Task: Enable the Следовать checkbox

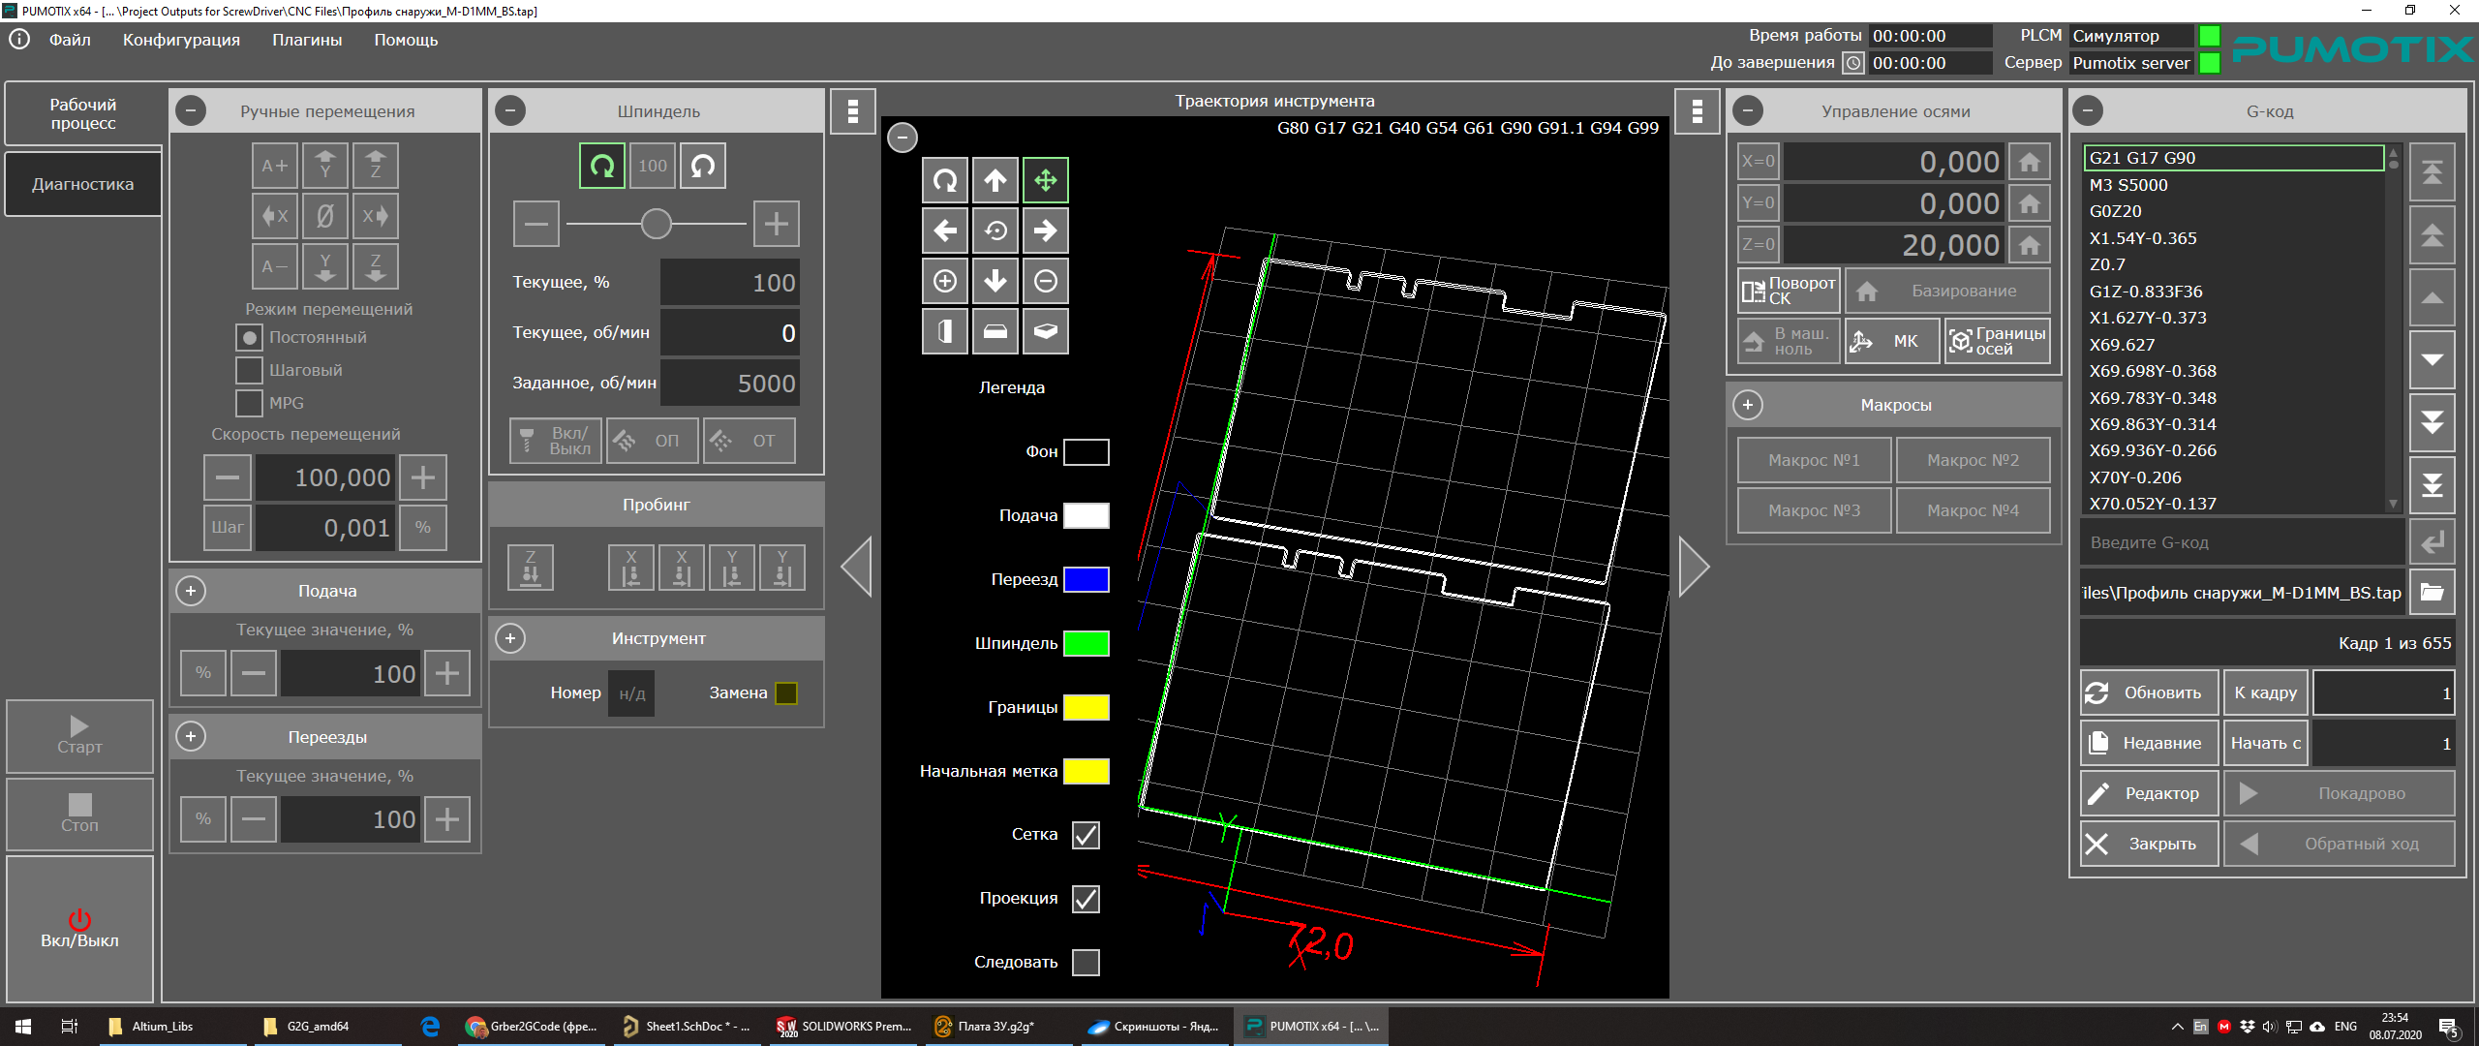Action: 1086,963
